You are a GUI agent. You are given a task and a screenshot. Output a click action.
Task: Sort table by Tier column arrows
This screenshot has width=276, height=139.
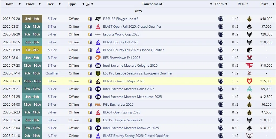[60, 4]
